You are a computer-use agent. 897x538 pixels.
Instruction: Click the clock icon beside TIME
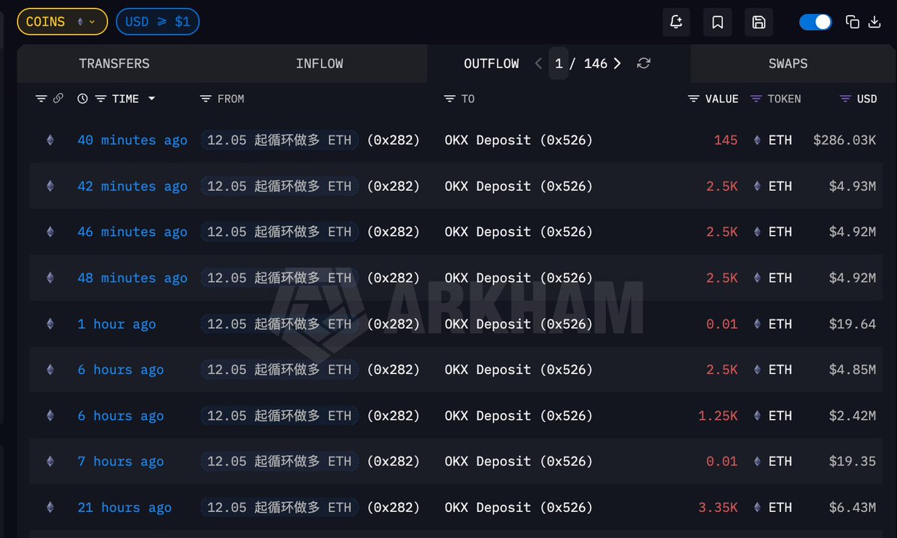pyautogui.click(x=82, y=99)
